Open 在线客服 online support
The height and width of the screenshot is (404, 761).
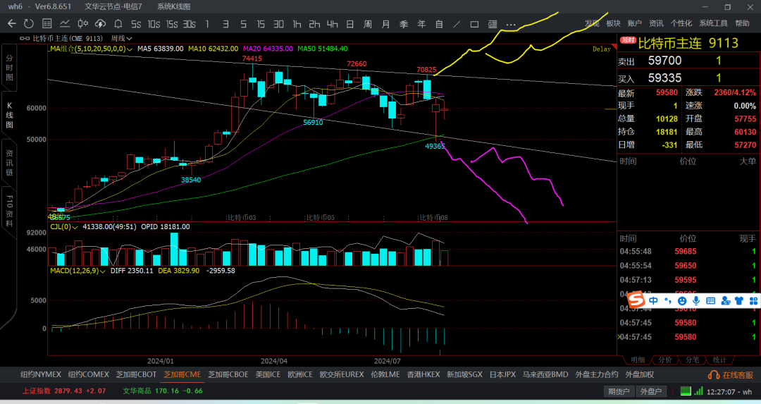(x=731, y=375)
